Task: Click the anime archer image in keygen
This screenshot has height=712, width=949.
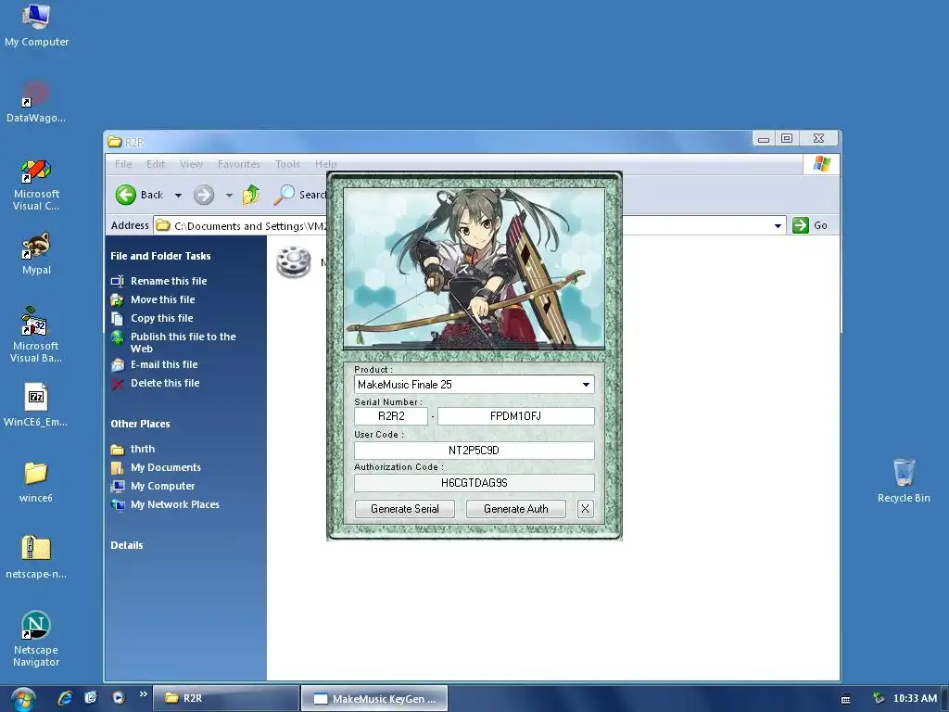Action: click(474, 268)
